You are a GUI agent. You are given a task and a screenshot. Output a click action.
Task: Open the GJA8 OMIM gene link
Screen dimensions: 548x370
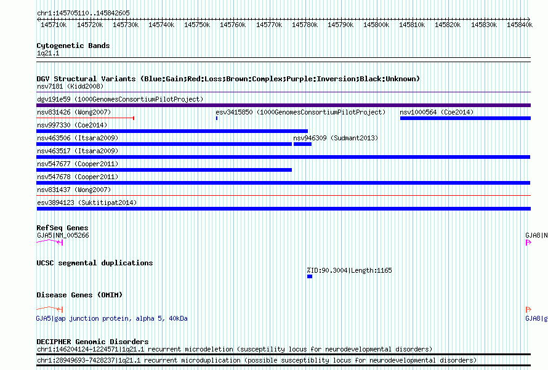[536, 318]
